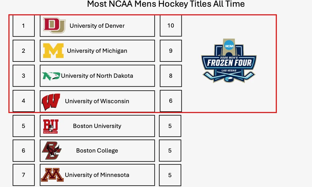The width and height of the screenshot is (312, 187).
Task: Click the University of Denver DU logo
Action: coord(54,25)
